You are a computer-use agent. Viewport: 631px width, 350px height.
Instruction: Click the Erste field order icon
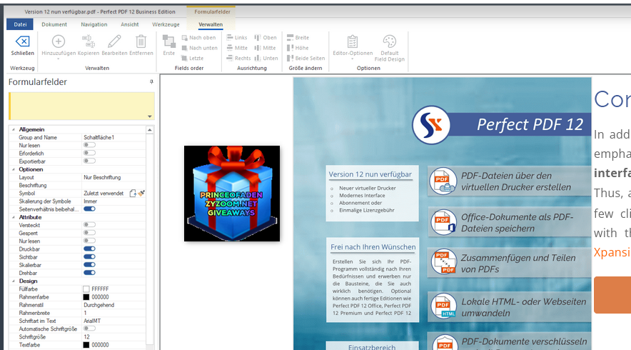(x=168, y=41)
